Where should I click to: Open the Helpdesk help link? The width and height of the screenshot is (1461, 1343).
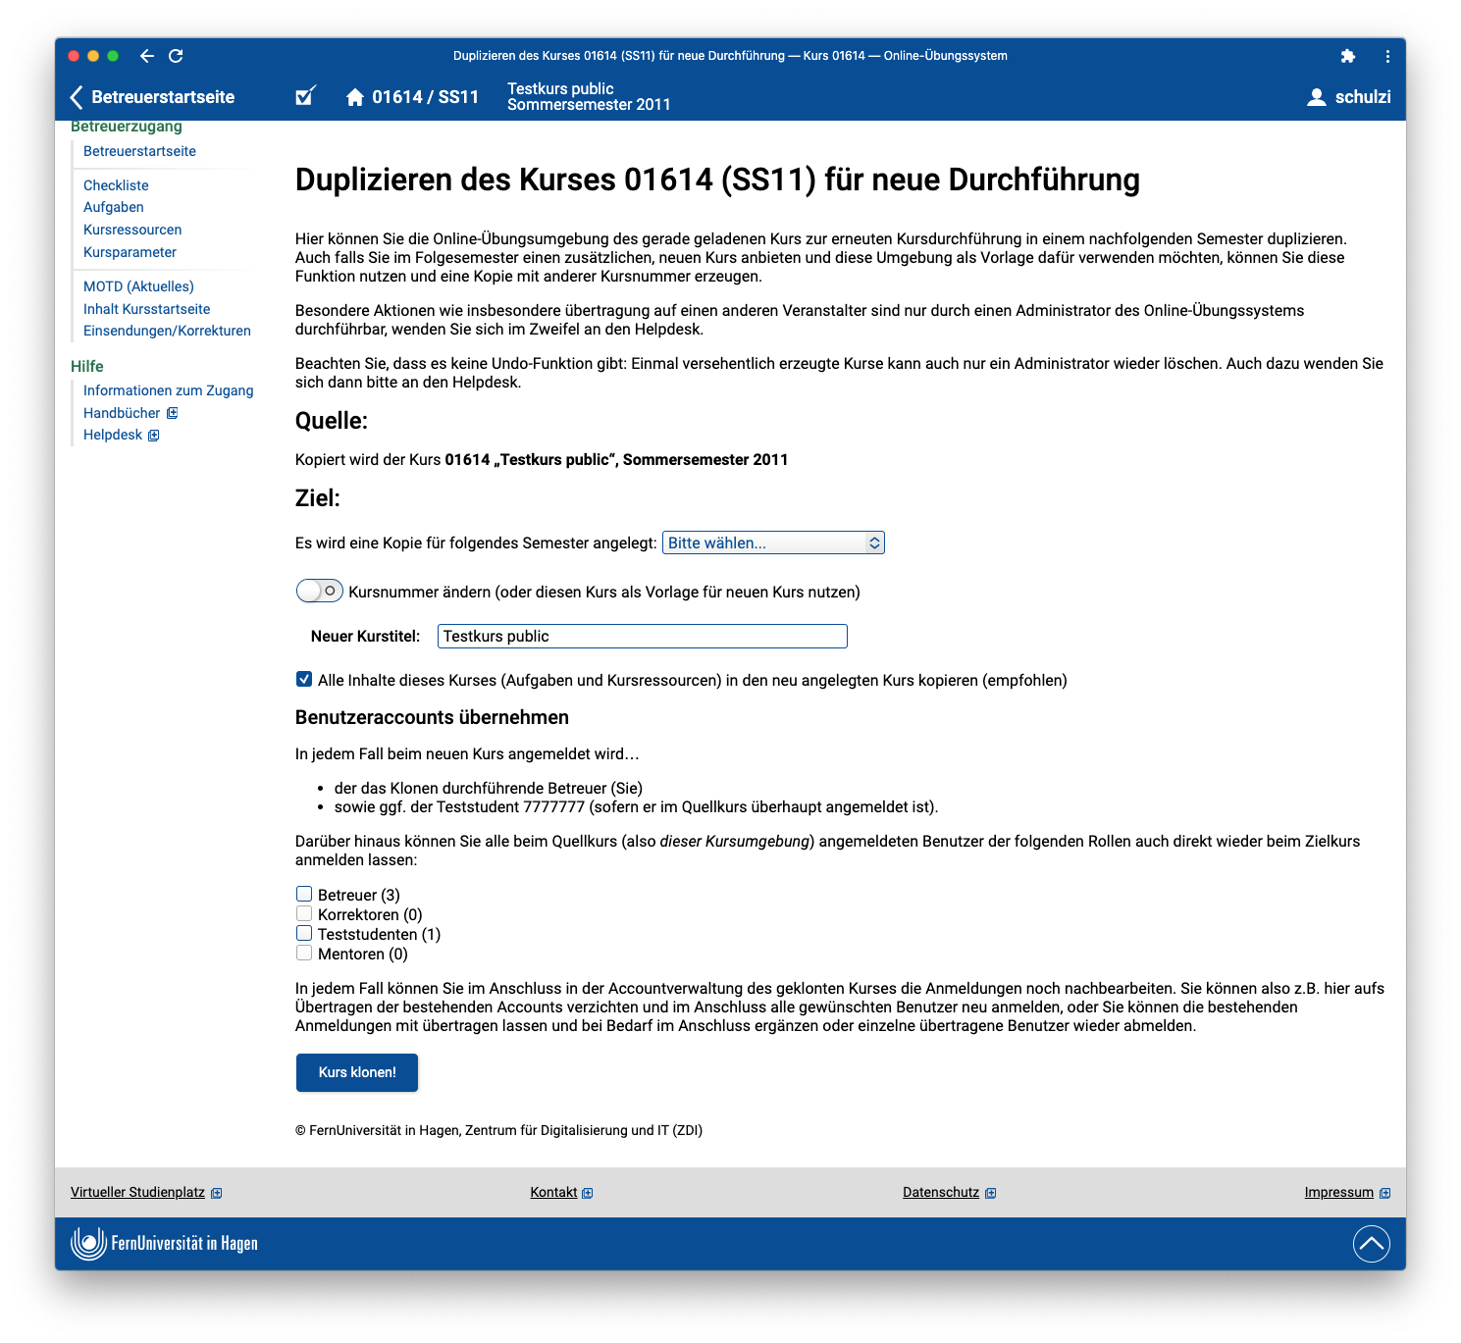click(x=113, y=435)
